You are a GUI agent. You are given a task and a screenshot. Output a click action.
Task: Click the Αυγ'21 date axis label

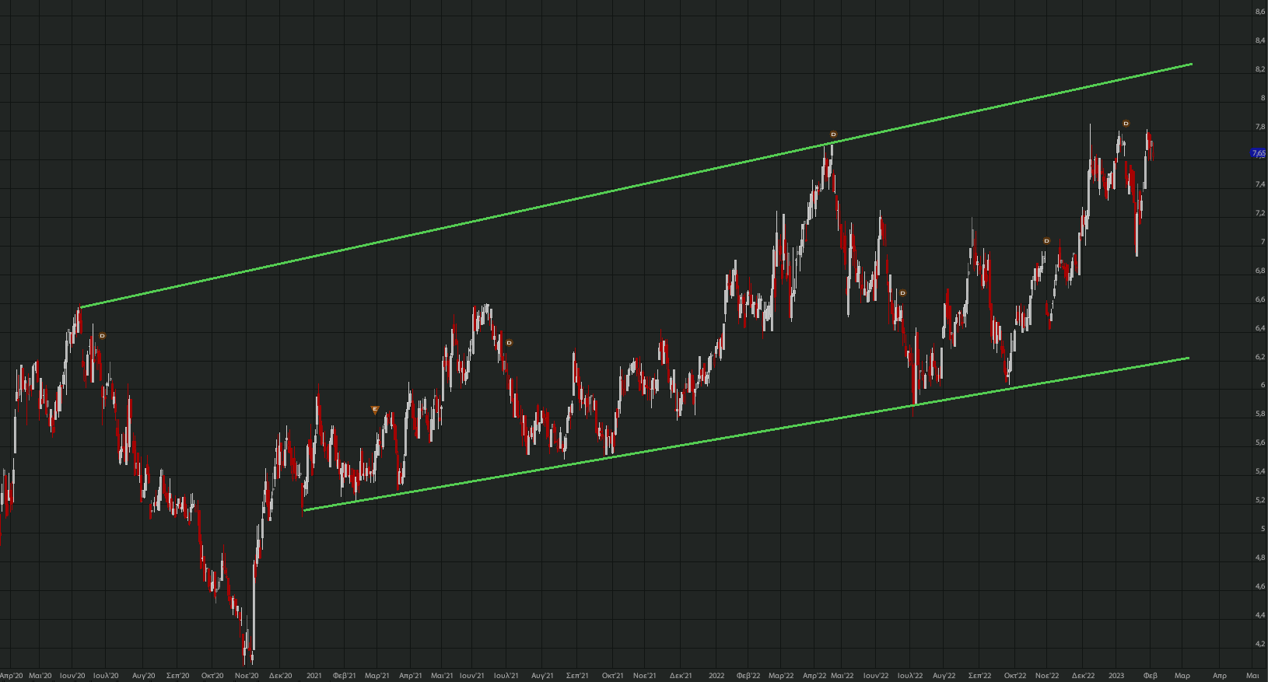click(x=542, y=676)
